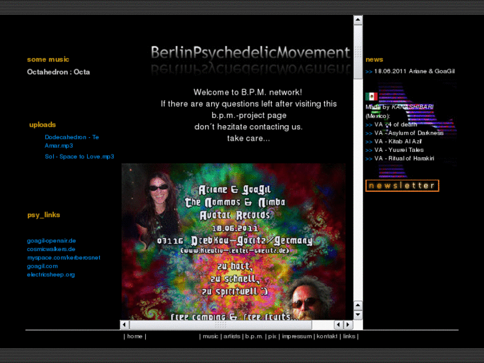This screenshot has width=484, height=363.
Task: Open the Ariane & GoaGil event flyer
Action: point(233,241)
